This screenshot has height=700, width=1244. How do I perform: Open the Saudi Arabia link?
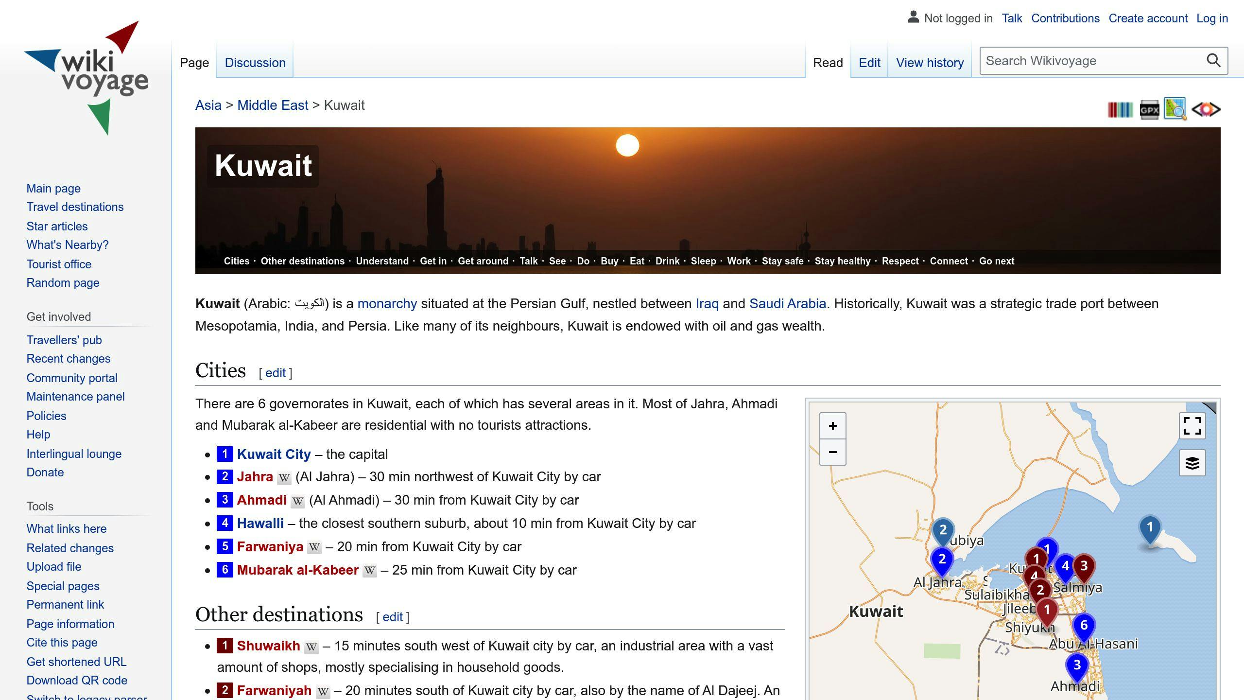click(x=788, y=304)
